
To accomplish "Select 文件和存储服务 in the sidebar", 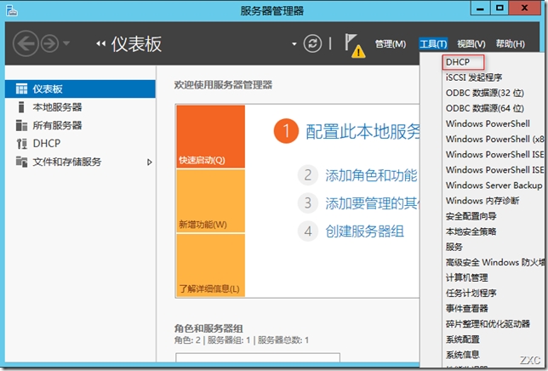I will 80,162.
